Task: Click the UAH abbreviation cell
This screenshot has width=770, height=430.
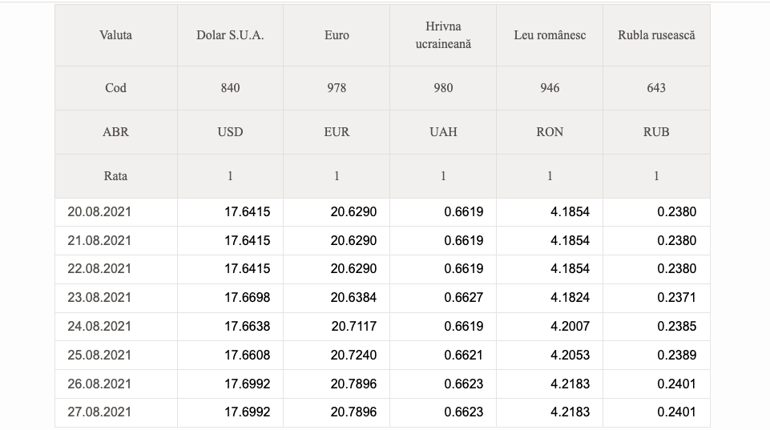Action: click(x=443, y=132)
